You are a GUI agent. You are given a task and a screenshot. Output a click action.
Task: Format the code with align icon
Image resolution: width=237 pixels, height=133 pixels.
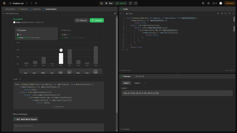pos(218,13)
